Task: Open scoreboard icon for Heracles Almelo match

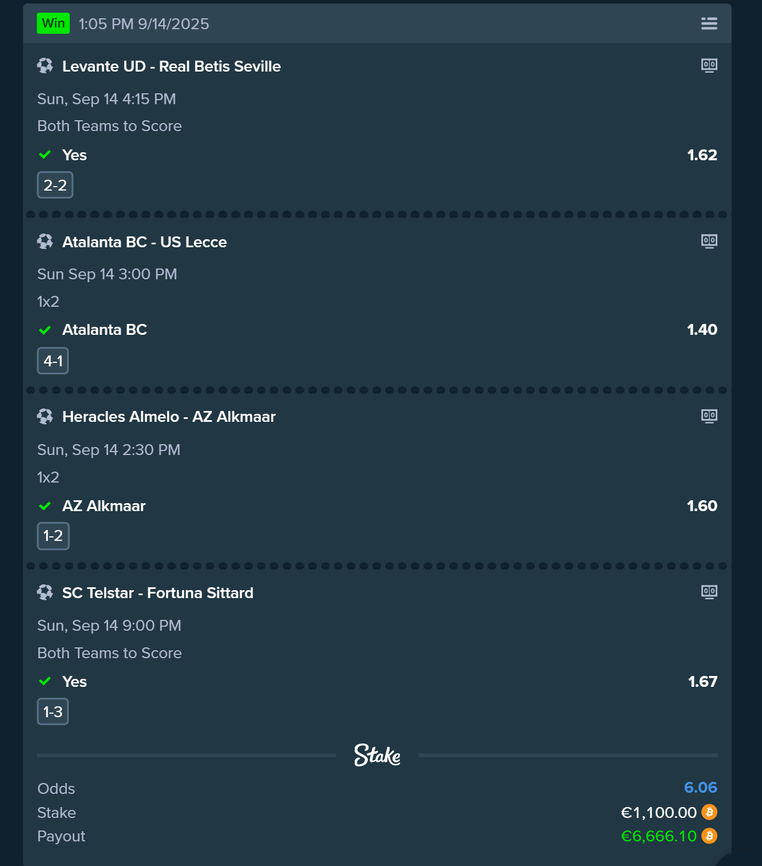Action: point(709,416)
